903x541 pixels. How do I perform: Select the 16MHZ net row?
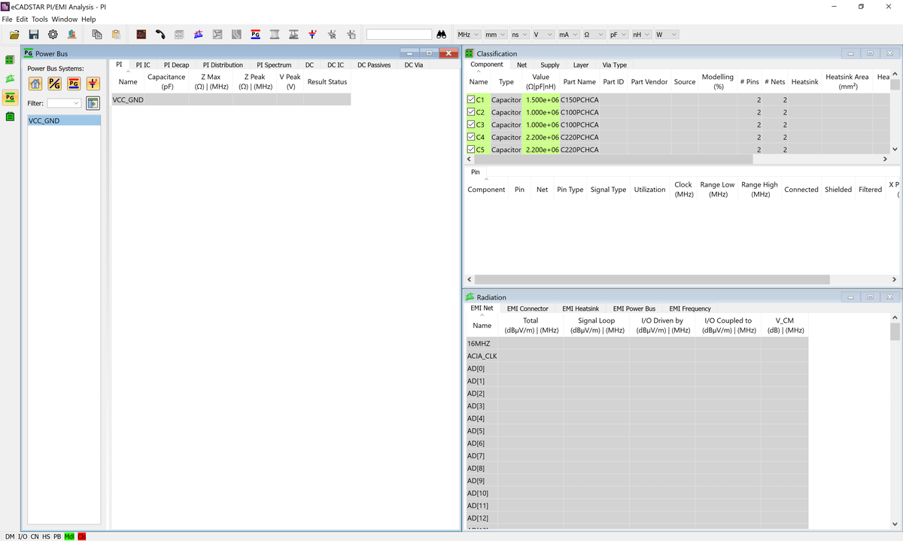pos(637,343)
